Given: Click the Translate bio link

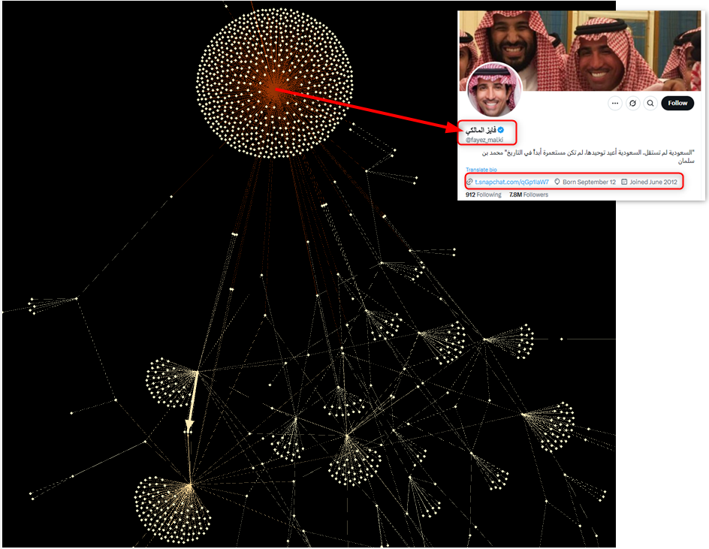Looking at the screenshot, I should [481, 170].
